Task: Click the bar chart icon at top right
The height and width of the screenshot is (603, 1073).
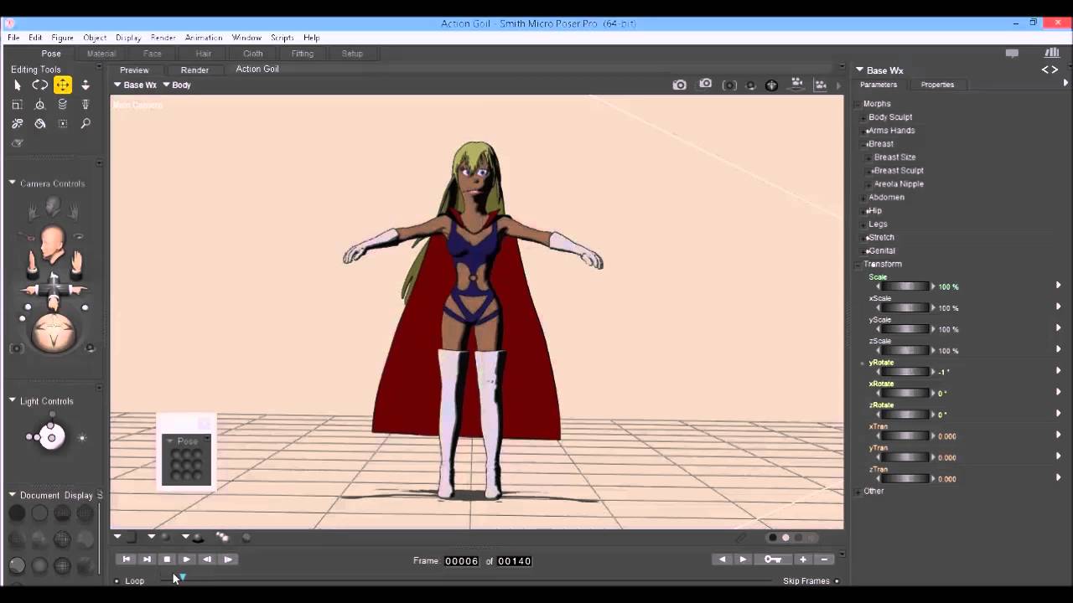Action: [x=1051, y=53]
